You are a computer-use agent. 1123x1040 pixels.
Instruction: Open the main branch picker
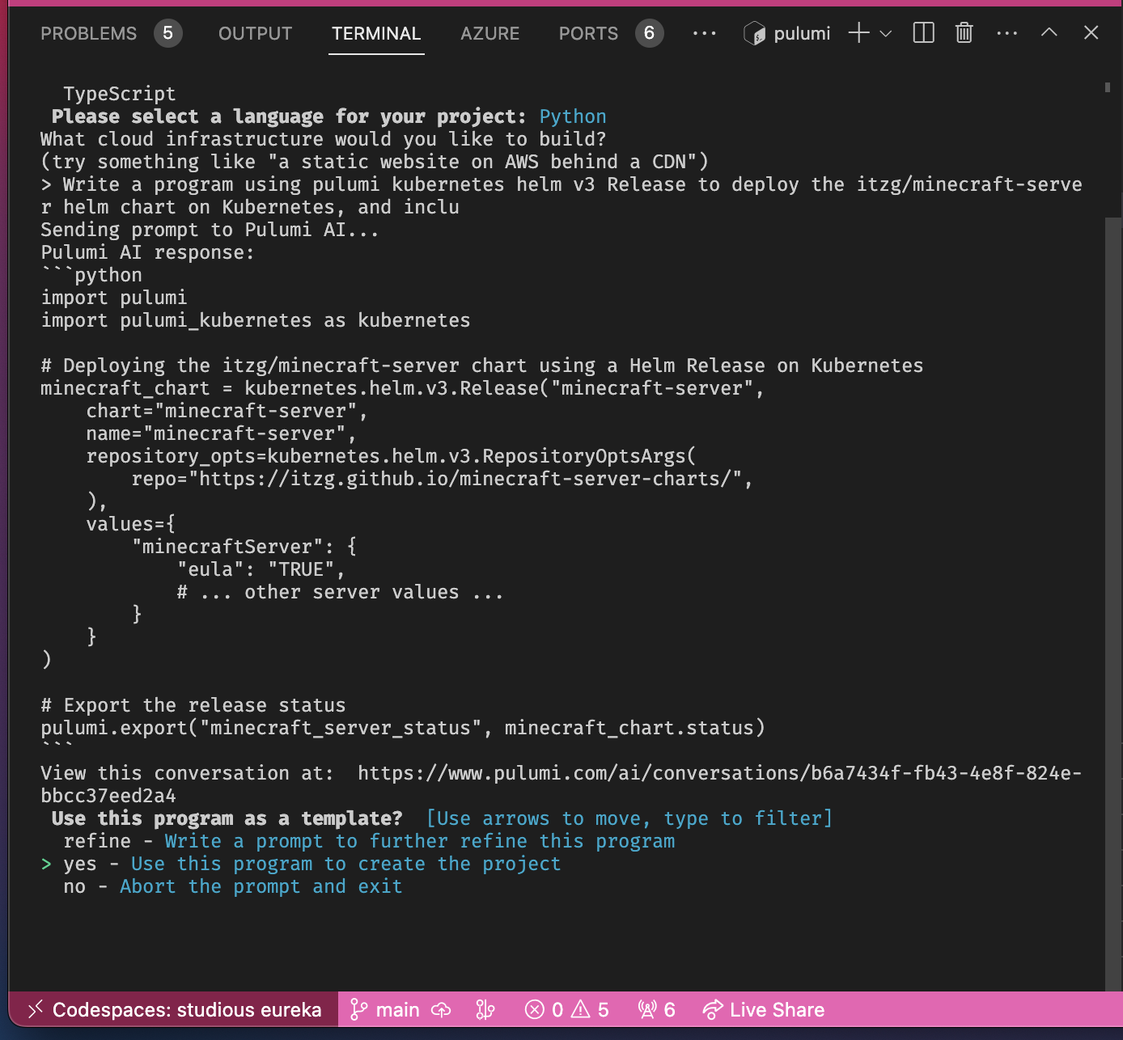385,1009
